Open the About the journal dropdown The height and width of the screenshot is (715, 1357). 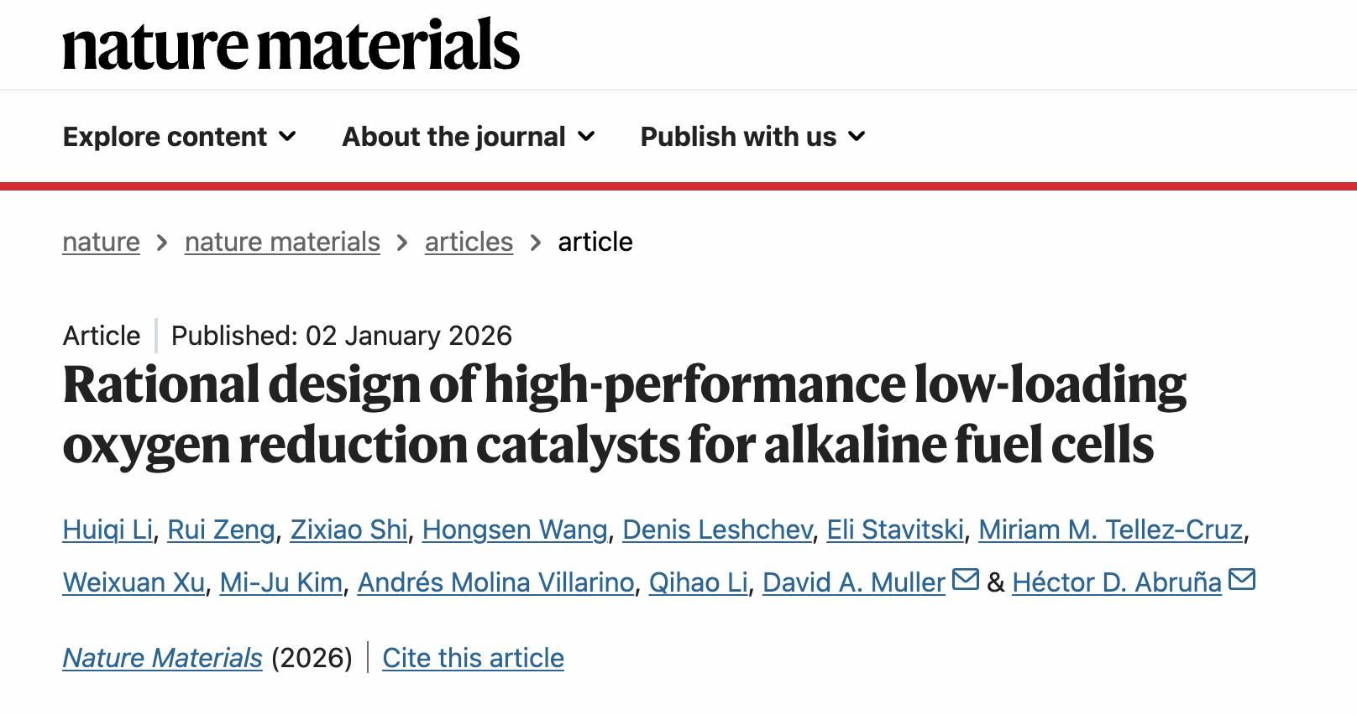[468, 137]
